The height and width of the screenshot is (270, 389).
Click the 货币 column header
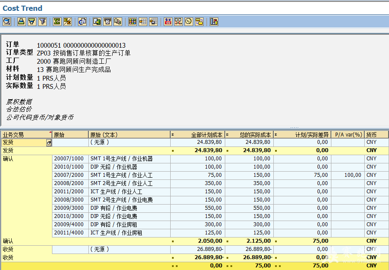(376, 134)
